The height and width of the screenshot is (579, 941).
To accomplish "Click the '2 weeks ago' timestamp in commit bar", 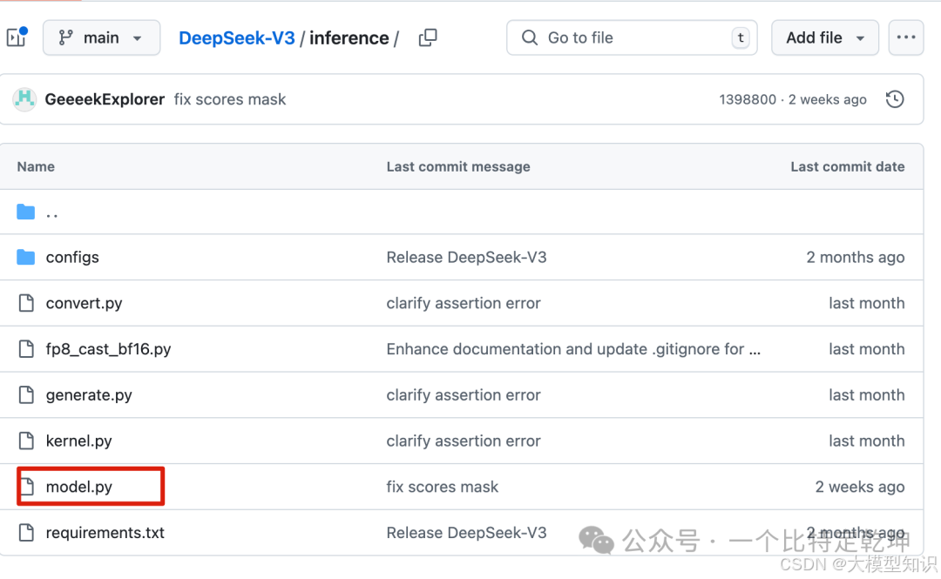I will (827, 99).
